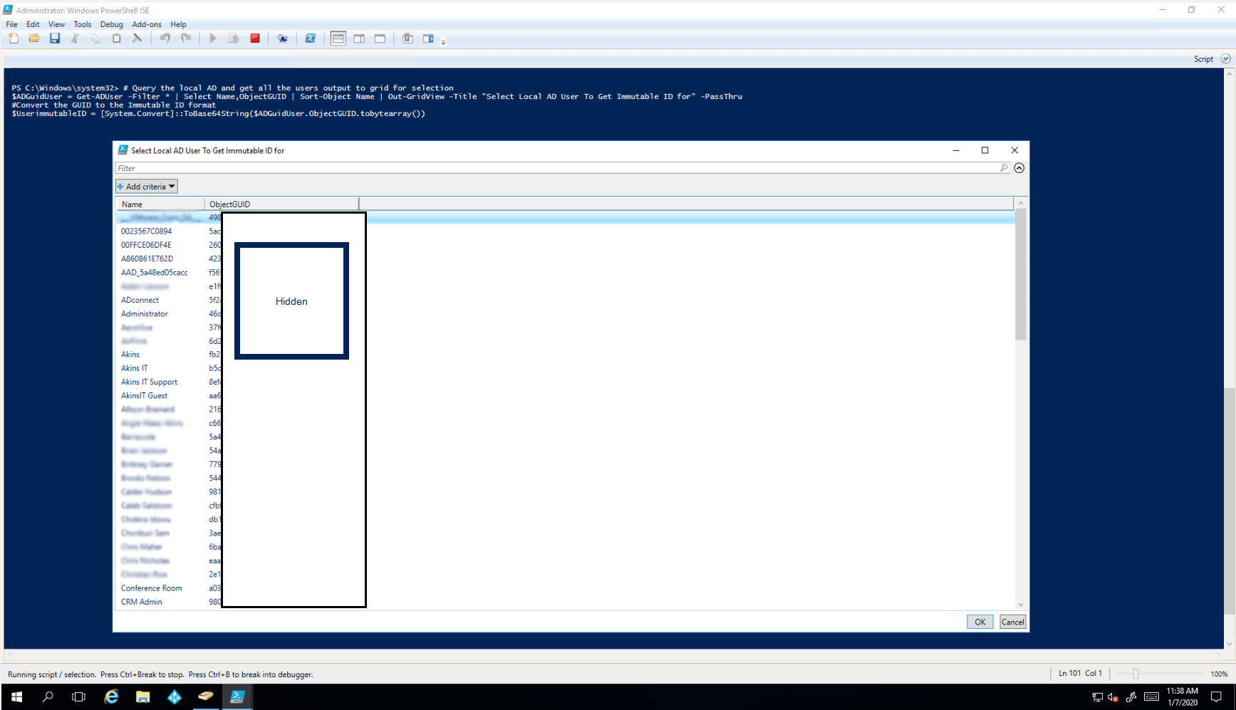Confirm user selection with OK

[x=980, y=621]
